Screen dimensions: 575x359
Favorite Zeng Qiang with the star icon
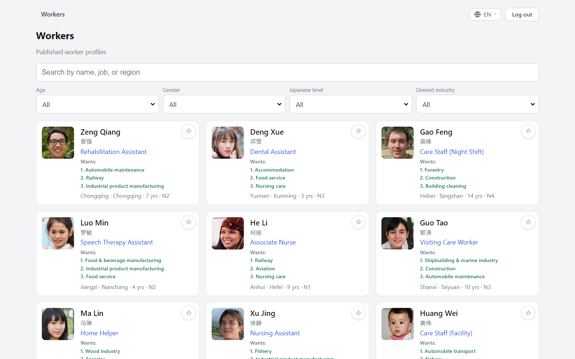[x=189, y=131]
